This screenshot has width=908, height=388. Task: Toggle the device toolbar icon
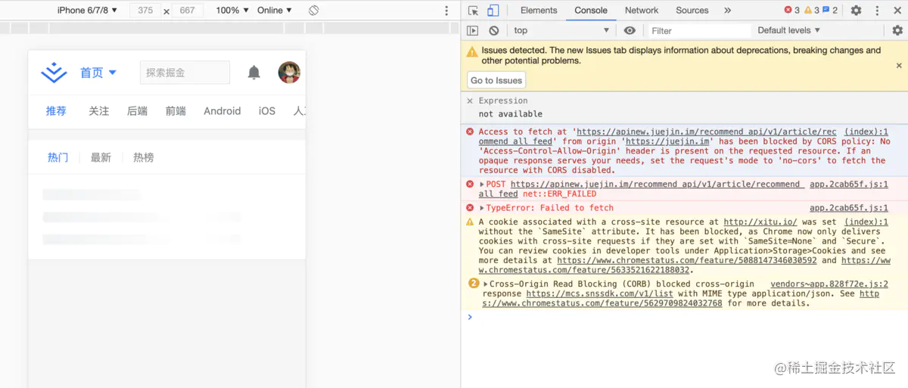pyautogui.click(x=493, y=11)
